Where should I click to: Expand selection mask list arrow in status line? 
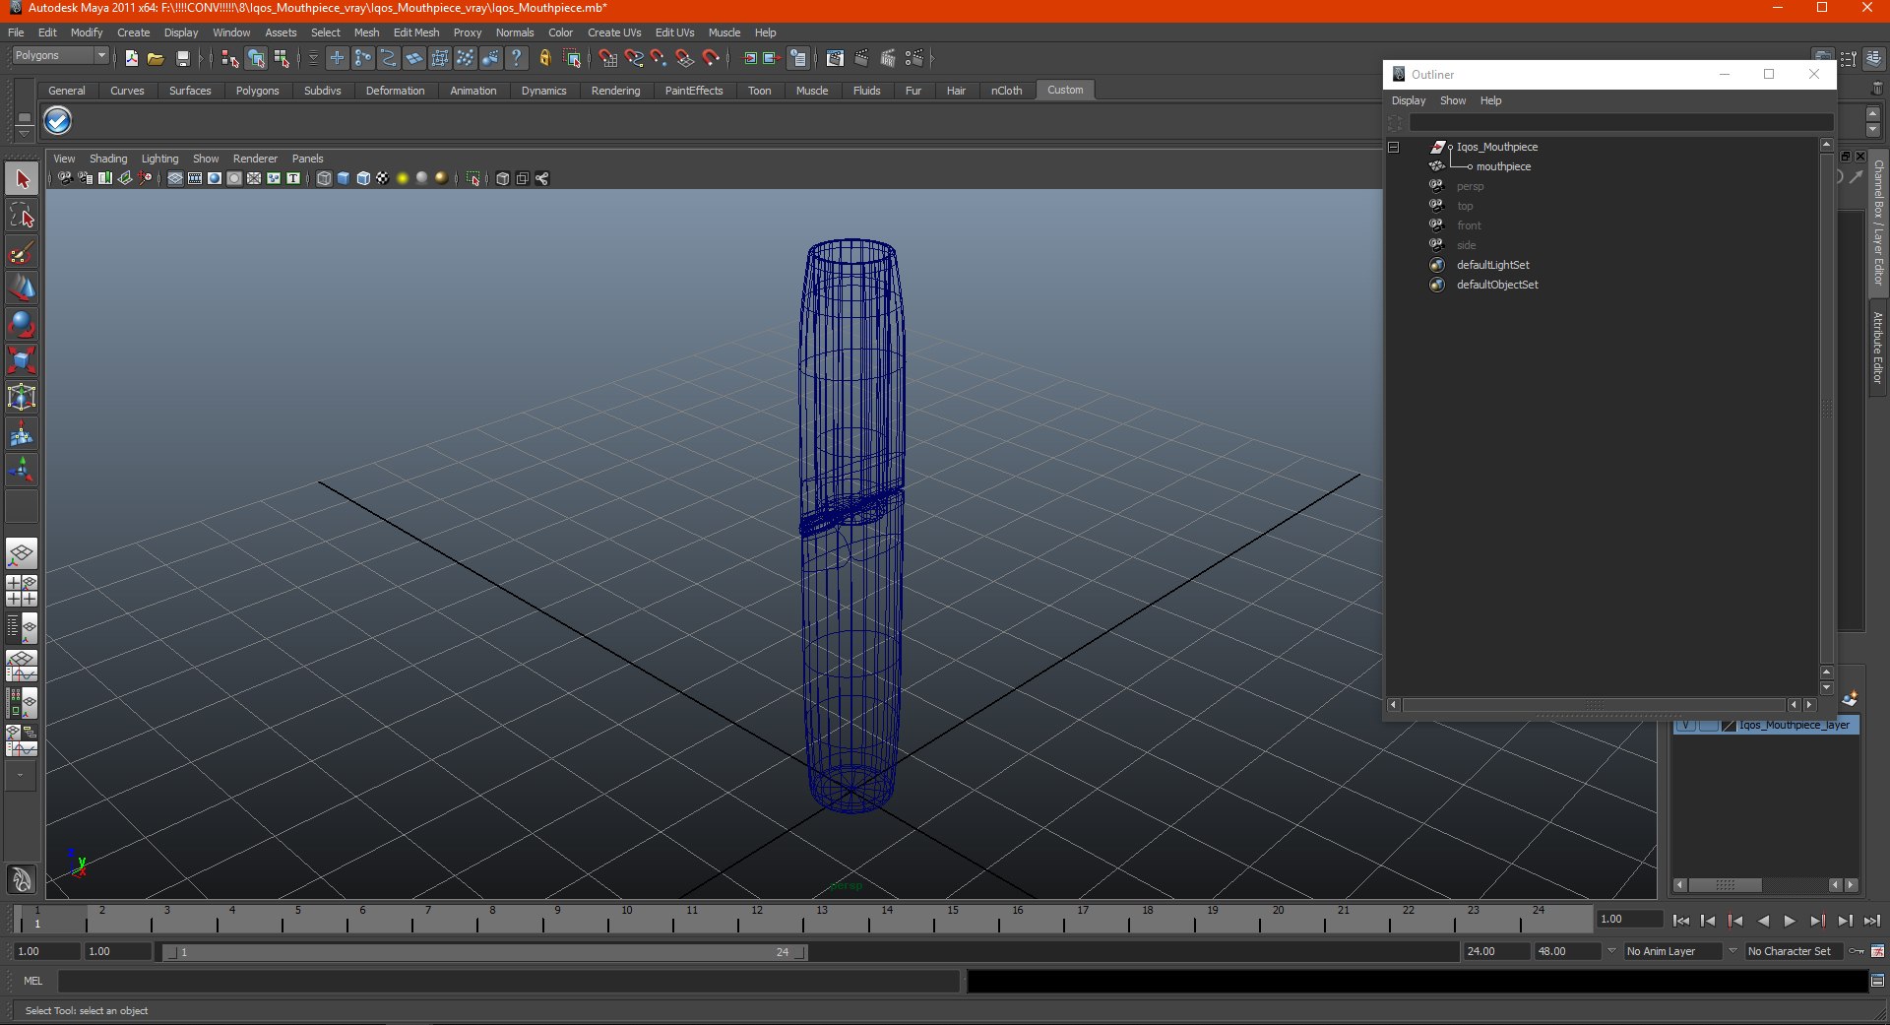click(313, 59)
